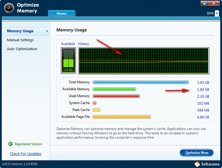Click the Used Memory label
The image size is (222, 168).
coord(79,96)
